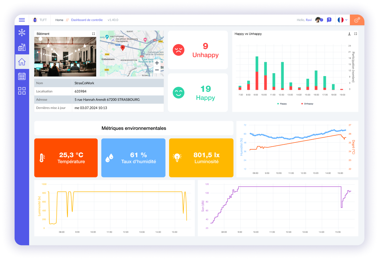Collapse the sidebar with the hamburger icon

point(22,20)
